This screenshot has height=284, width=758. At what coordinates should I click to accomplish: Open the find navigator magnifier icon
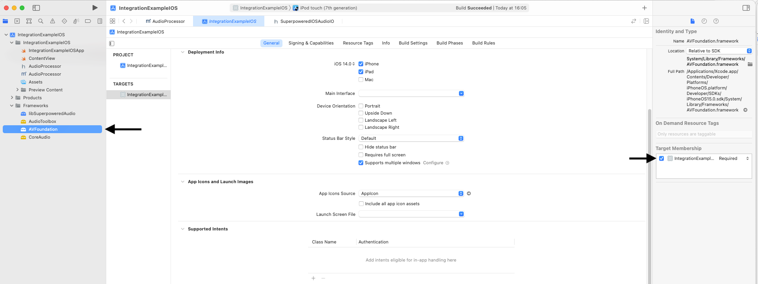(41, 21)
